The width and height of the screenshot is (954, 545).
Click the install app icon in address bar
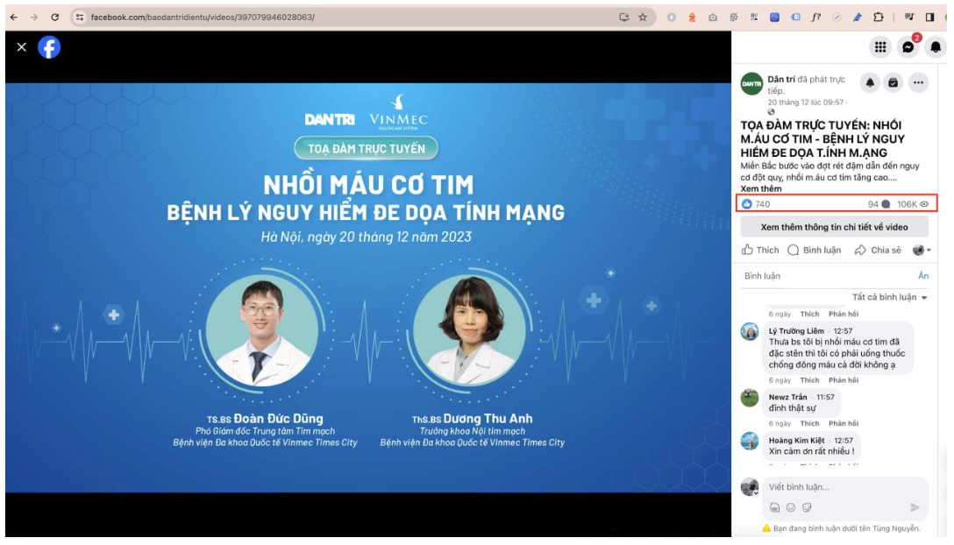623,17
